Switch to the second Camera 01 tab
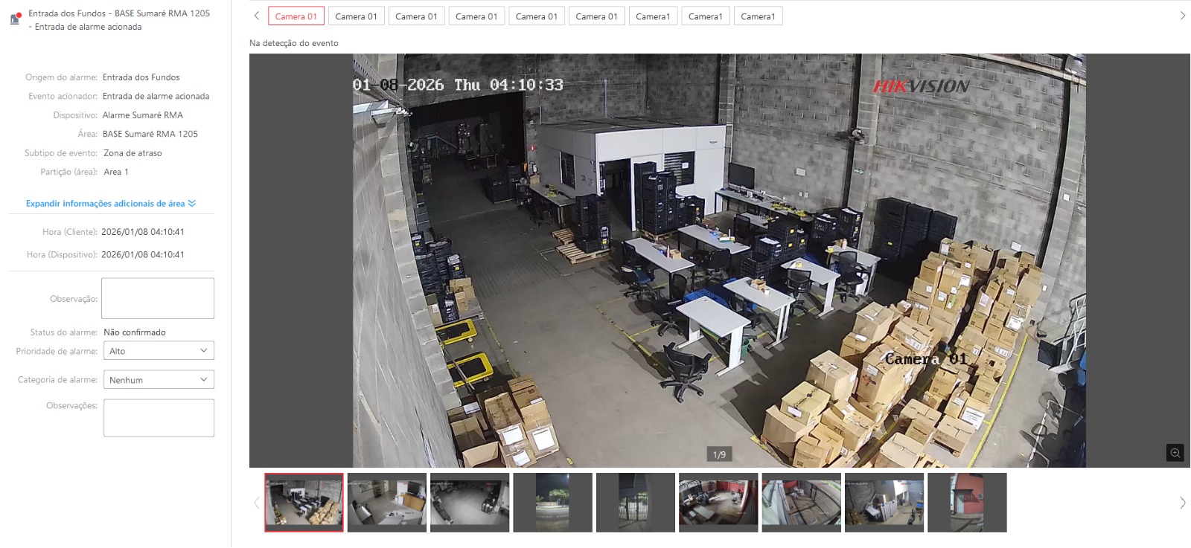Image resolution: width=1191 pixels, height=548 pixels. tap(356, 16)
